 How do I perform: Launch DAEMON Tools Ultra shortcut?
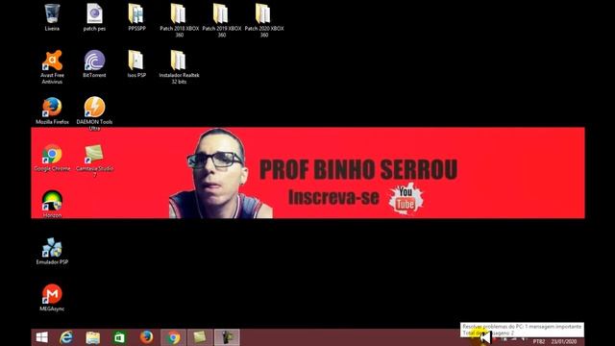pyautogui.click(x=94, y=113)
